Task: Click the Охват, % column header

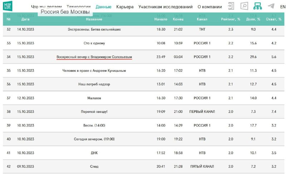Action: tap(273, 19)
